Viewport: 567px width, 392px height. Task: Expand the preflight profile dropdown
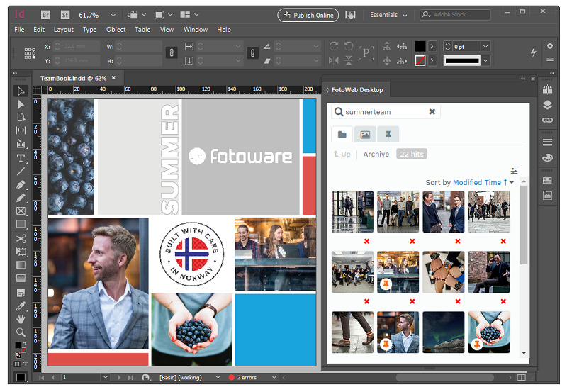(x=218, y=377)
